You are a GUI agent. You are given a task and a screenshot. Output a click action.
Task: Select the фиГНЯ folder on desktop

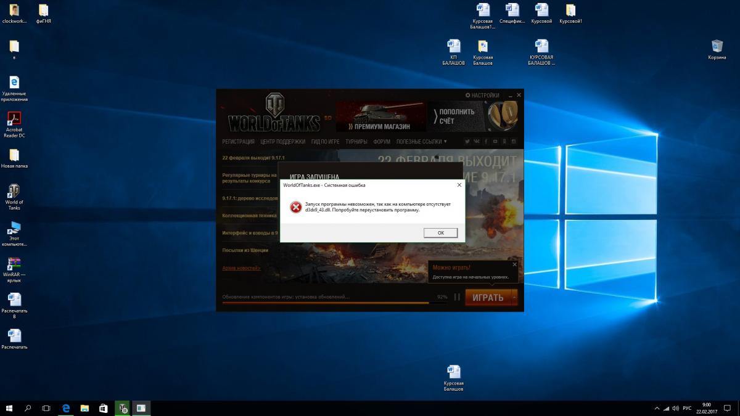coord(44,14)
